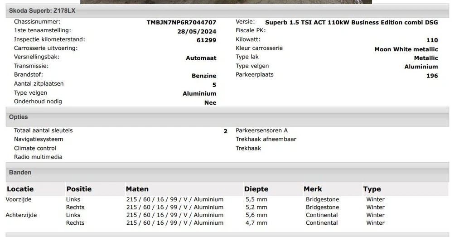Click the Diepte column header
The width and height of the screenshot is (464, 237).
(256, 189)
